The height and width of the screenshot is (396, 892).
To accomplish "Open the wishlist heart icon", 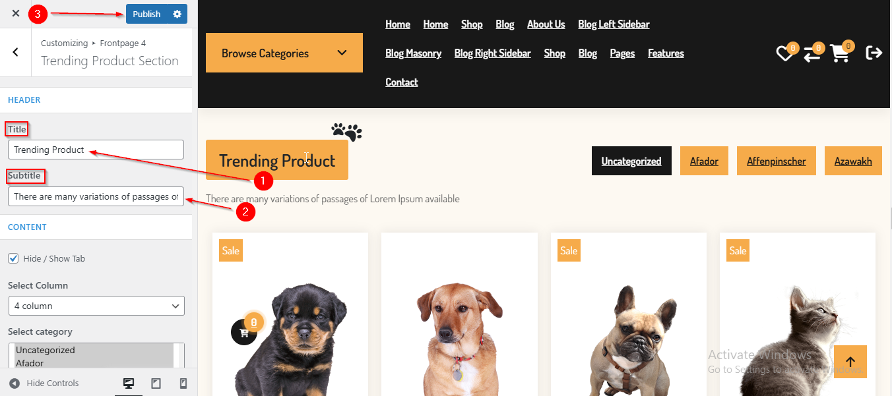I will click(x=785, y=53).
